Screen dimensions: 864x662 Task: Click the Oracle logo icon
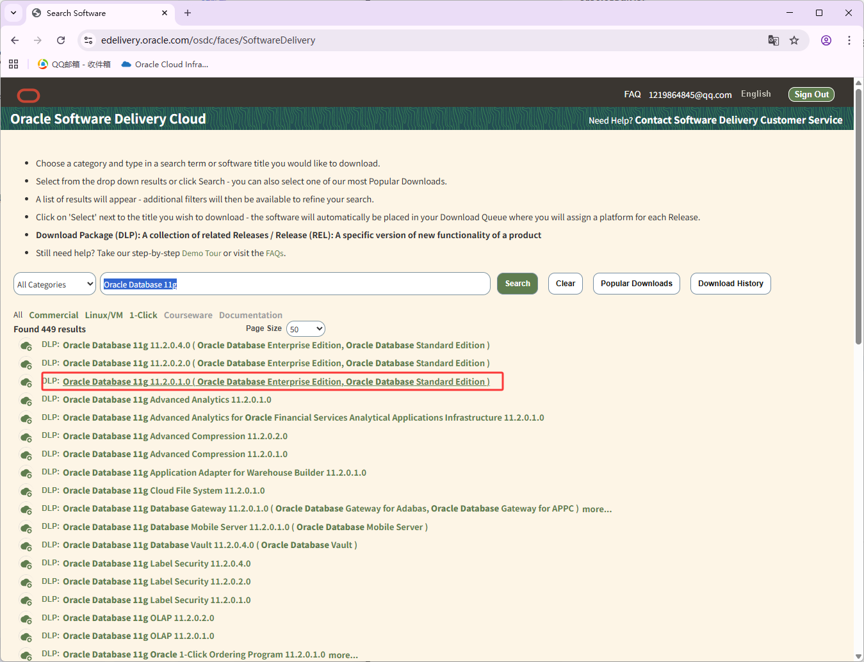coord(28,95)
